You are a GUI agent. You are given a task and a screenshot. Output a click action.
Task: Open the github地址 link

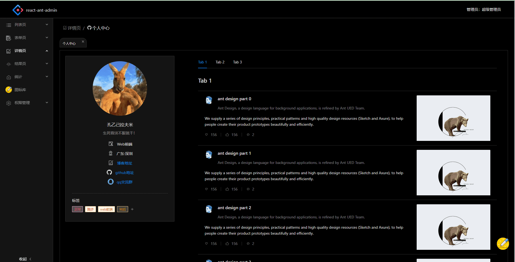(125, 173)
